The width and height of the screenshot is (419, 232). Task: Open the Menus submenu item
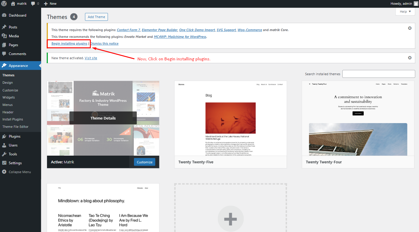coord(8,105)
